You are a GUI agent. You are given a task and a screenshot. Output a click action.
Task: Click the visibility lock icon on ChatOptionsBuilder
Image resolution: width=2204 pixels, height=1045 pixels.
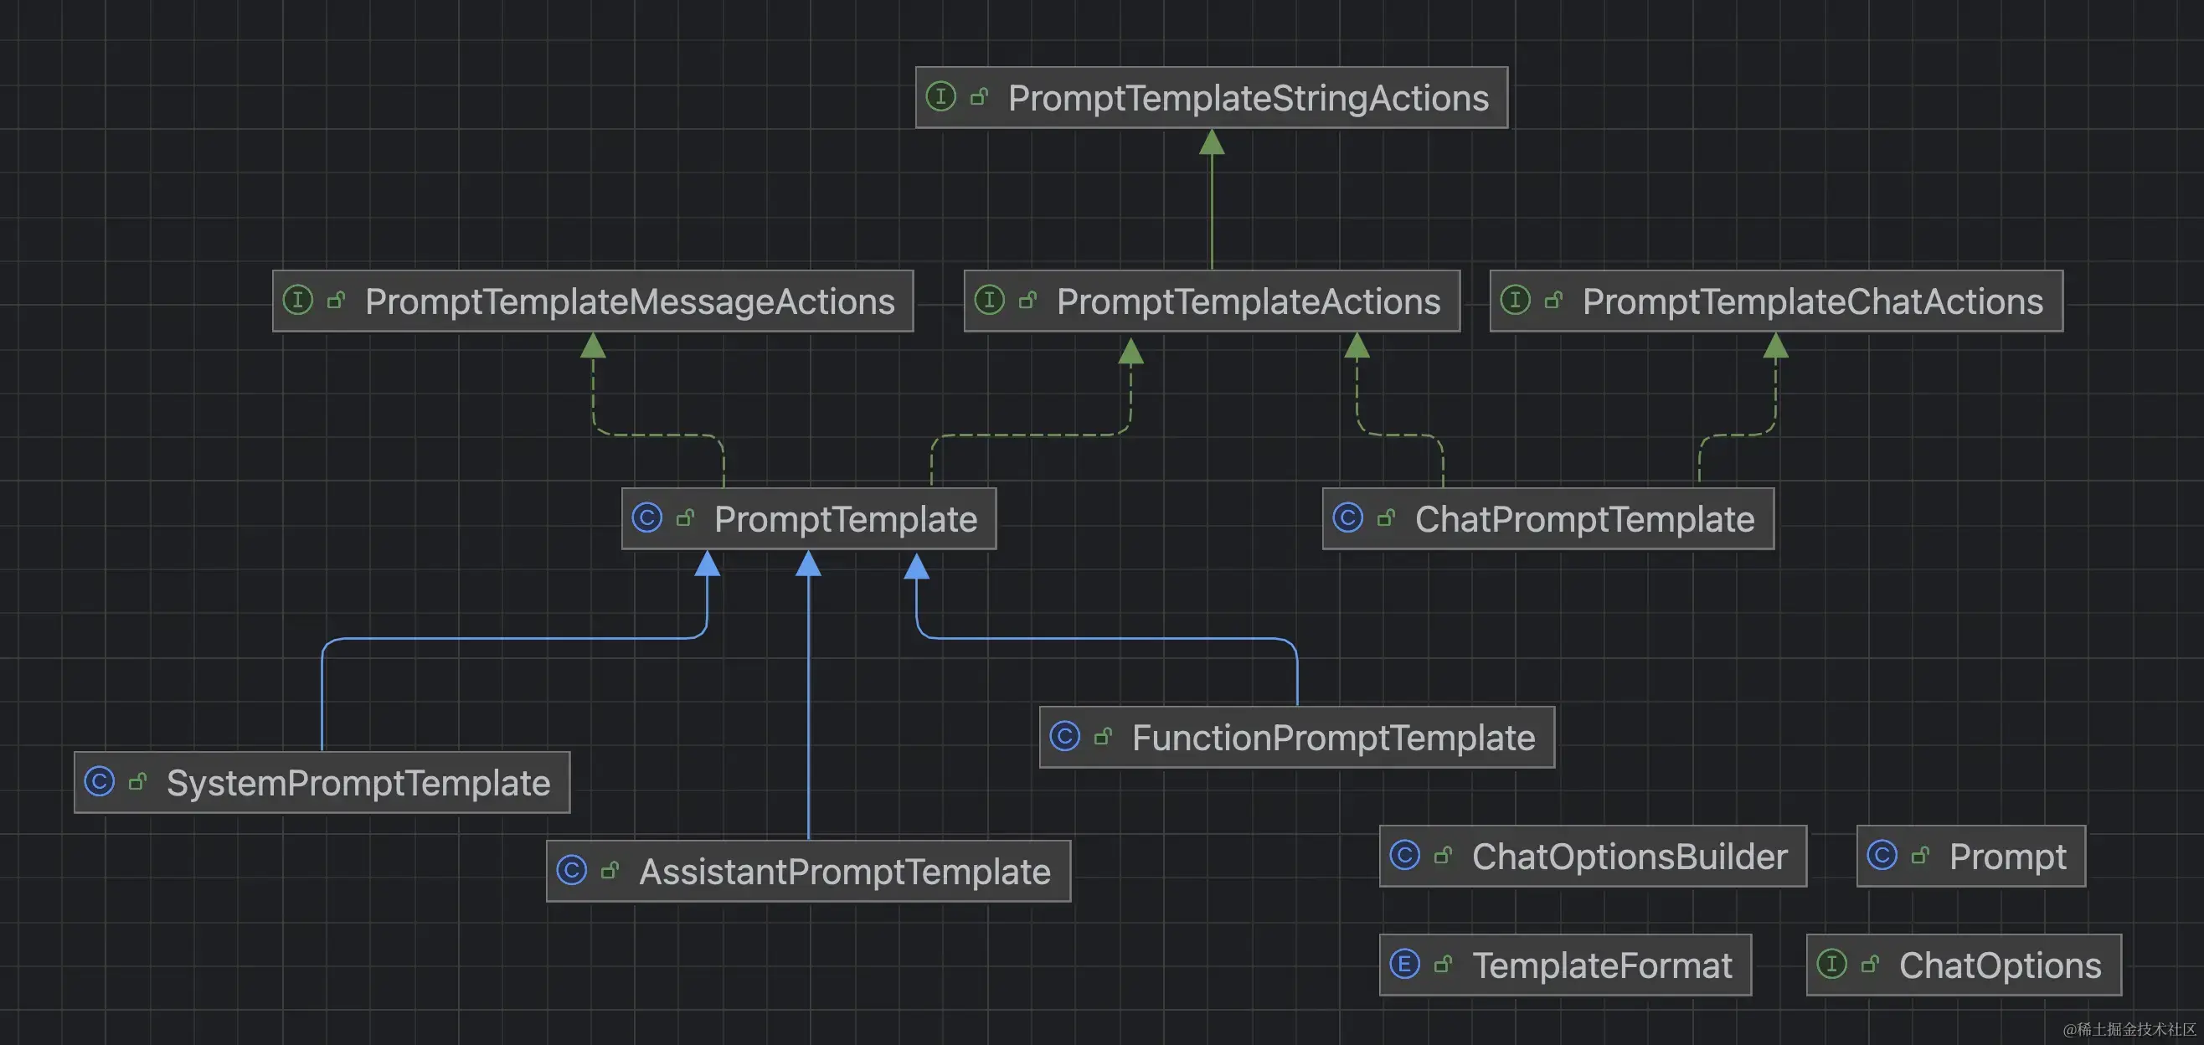click(1444, 855)
